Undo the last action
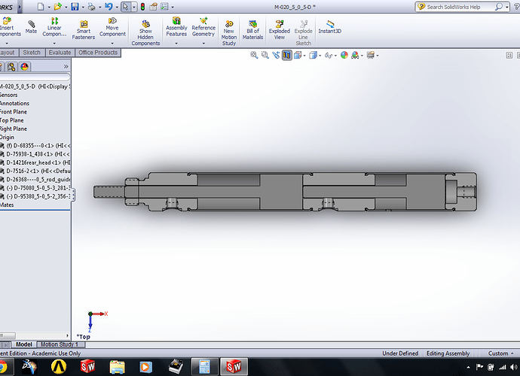Screen dimensions: 520x376 pyautogui.click(x=109, y=7)
